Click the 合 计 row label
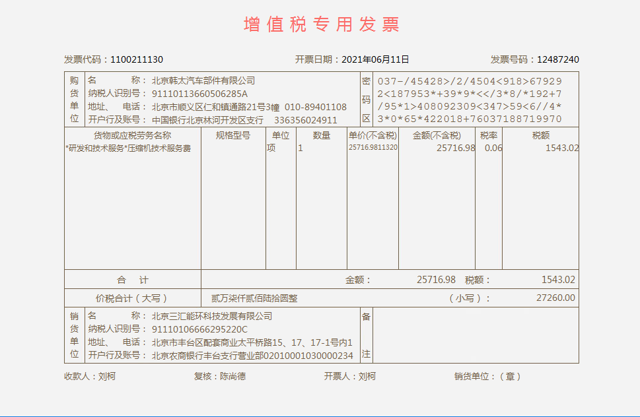640x417 pixels. coord(133,280)
